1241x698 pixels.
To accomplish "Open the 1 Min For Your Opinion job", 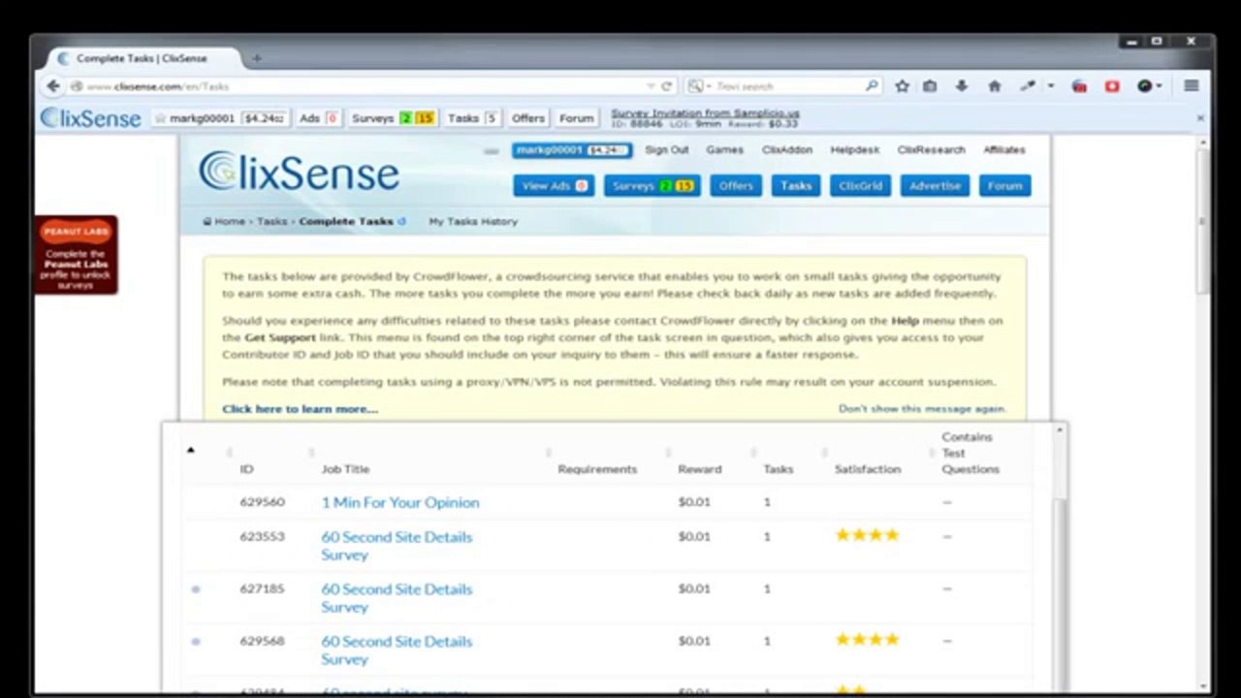I will 400,502.
